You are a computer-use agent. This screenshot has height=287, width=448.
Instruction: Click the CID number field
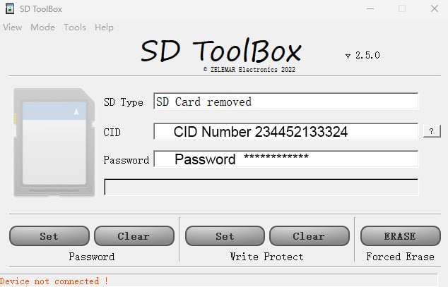click(285, 131)
